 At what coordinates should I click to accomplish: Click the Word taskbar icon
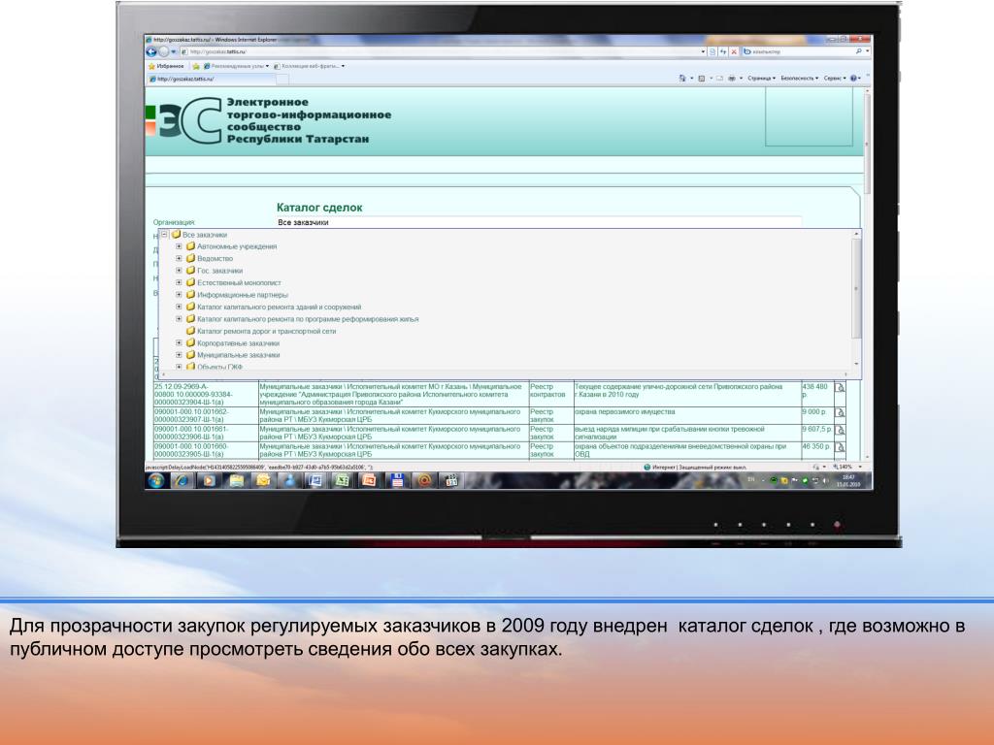click(315, 481)
